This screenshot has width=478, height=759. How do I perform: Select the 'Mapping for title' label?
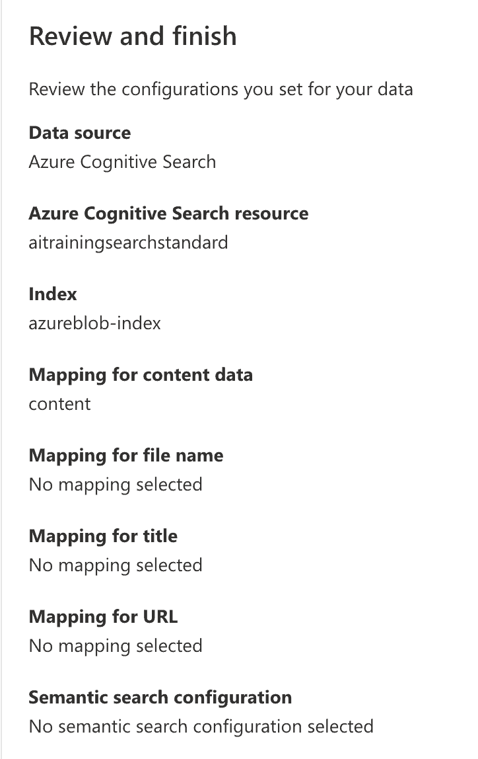pyautogui.click(x=103, y=536)
